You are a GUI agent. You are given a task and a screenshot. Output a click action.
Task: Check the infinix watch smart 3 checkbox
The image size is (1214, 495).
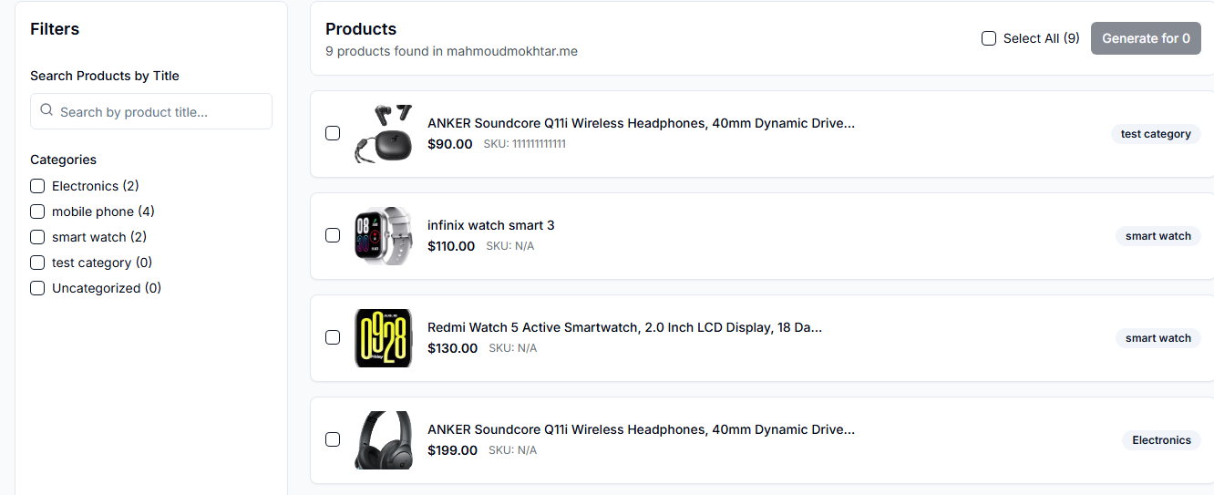tap(333, 235)
